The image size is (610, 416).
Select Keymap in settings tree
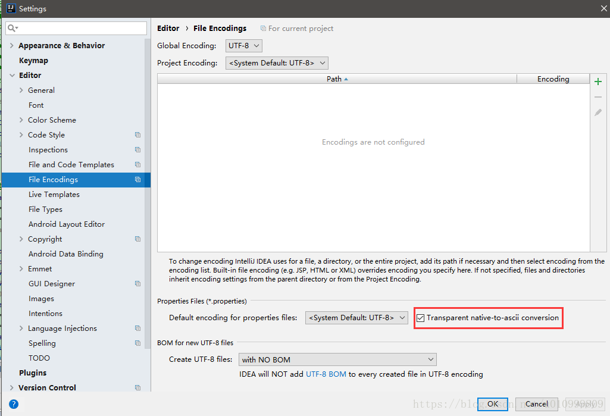click(x=33, y=60)
